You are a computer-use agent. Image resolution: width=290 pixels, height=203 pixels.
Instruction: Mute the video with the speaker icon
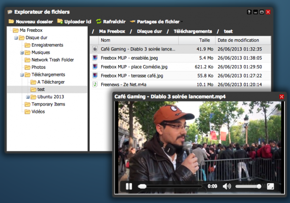click(227, 186)
